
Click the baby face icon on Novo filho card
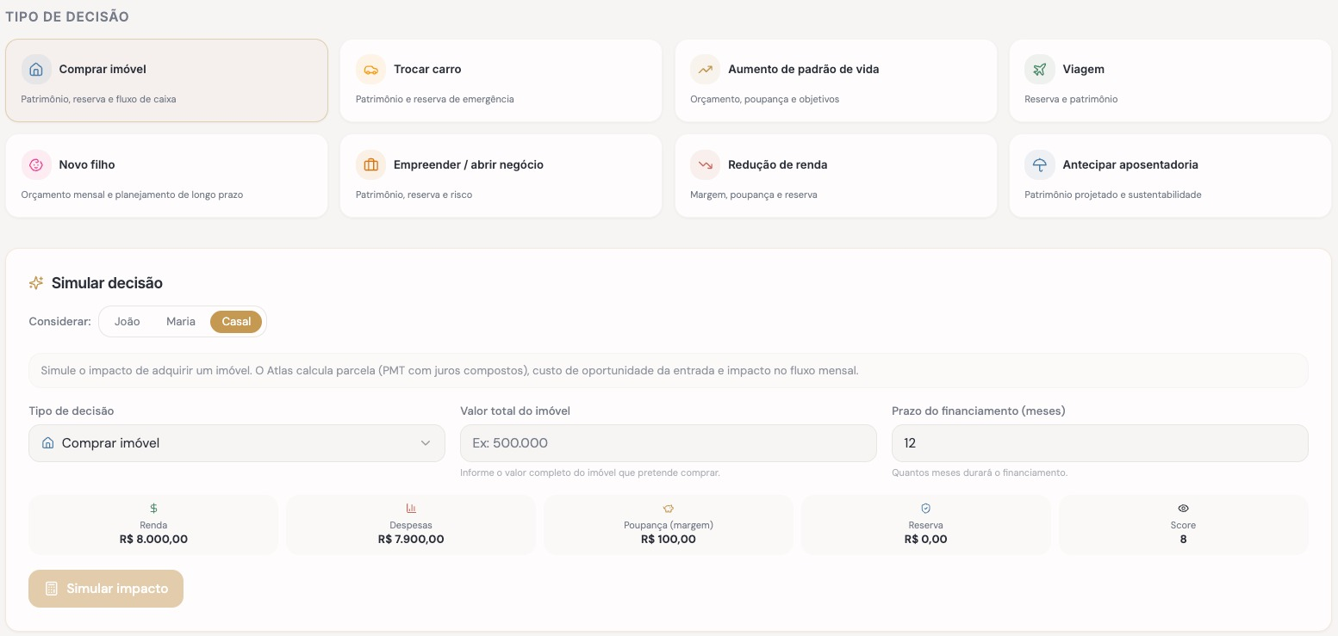pos(36,164)
